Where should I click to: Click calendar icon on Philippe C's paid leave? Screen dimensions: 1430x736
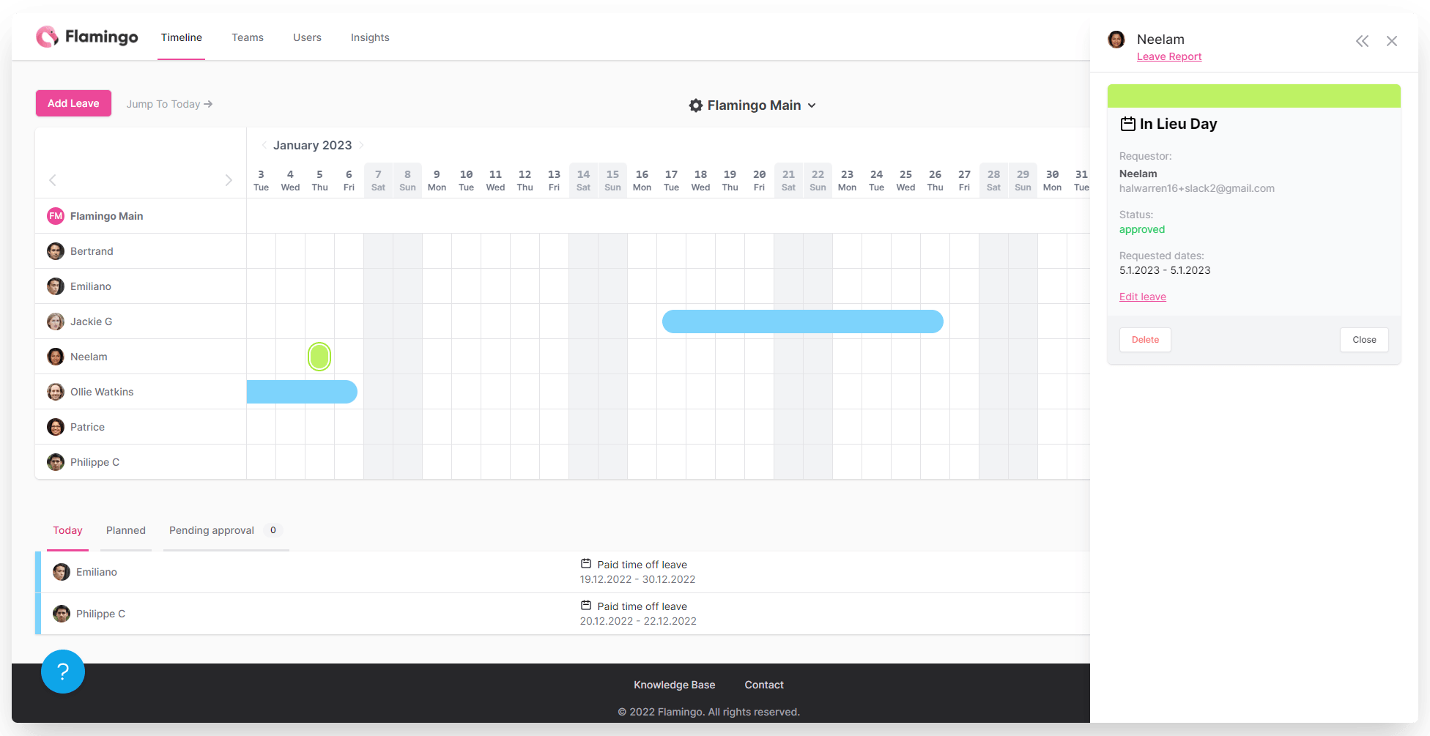click(586, 606)
